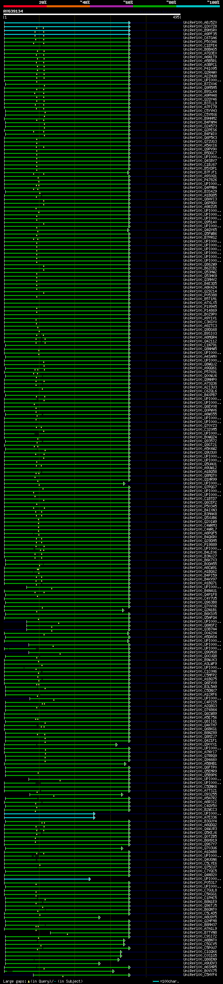
Task: Select the UniRef100_A7Q3E0 hit name
Action: click(x=200, y=53)
